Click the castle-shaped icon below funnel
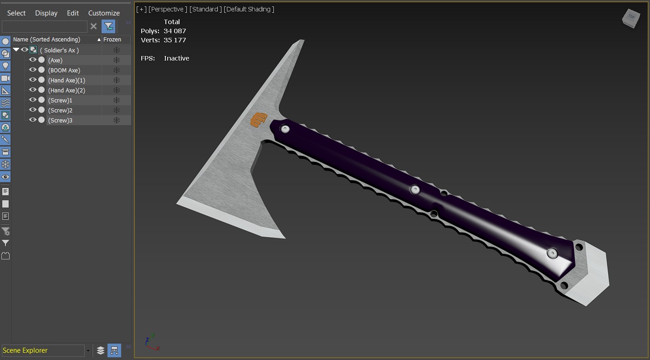This screenshot has width=650, height=360. click(5, 256)
